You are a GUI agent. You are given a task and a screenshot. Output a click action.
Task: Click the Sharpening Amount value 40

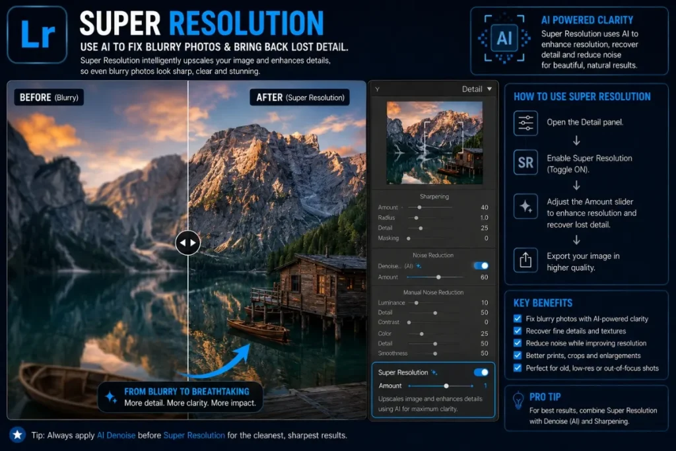coord(485,207)
